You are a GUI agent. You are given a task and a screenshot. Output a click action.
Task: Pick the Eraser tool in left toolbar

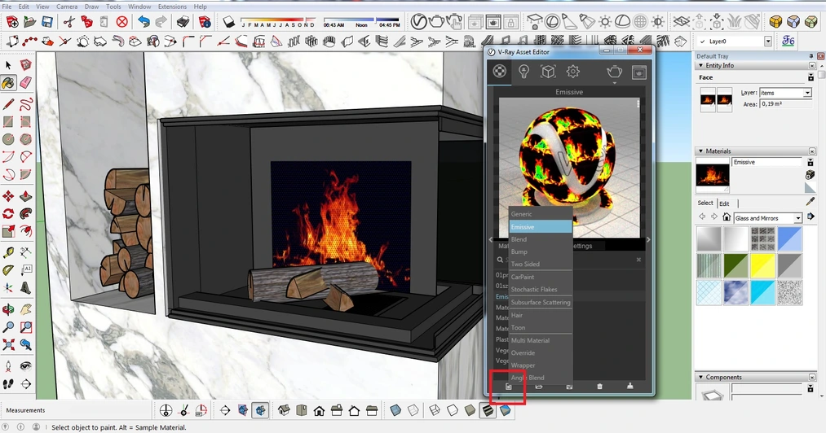pos(25,82)
